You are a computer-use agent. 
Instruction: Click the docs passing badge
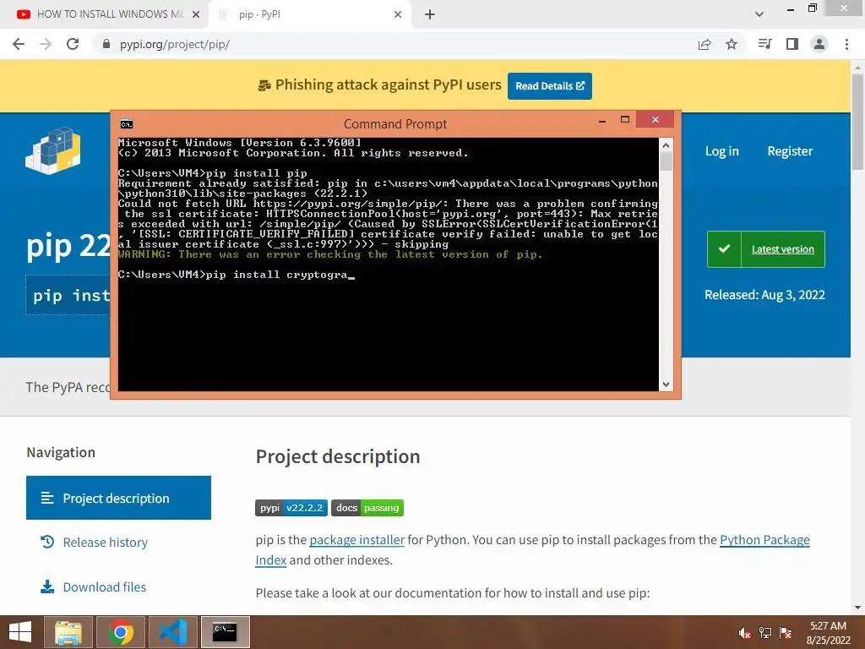click(x=367, y=508)
